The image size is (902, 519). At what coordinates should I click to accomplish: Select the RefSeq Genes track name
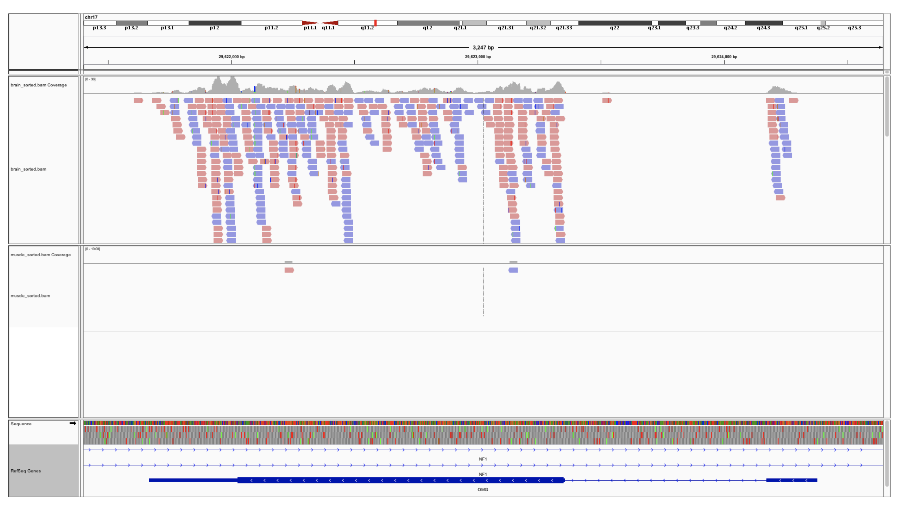26,471
